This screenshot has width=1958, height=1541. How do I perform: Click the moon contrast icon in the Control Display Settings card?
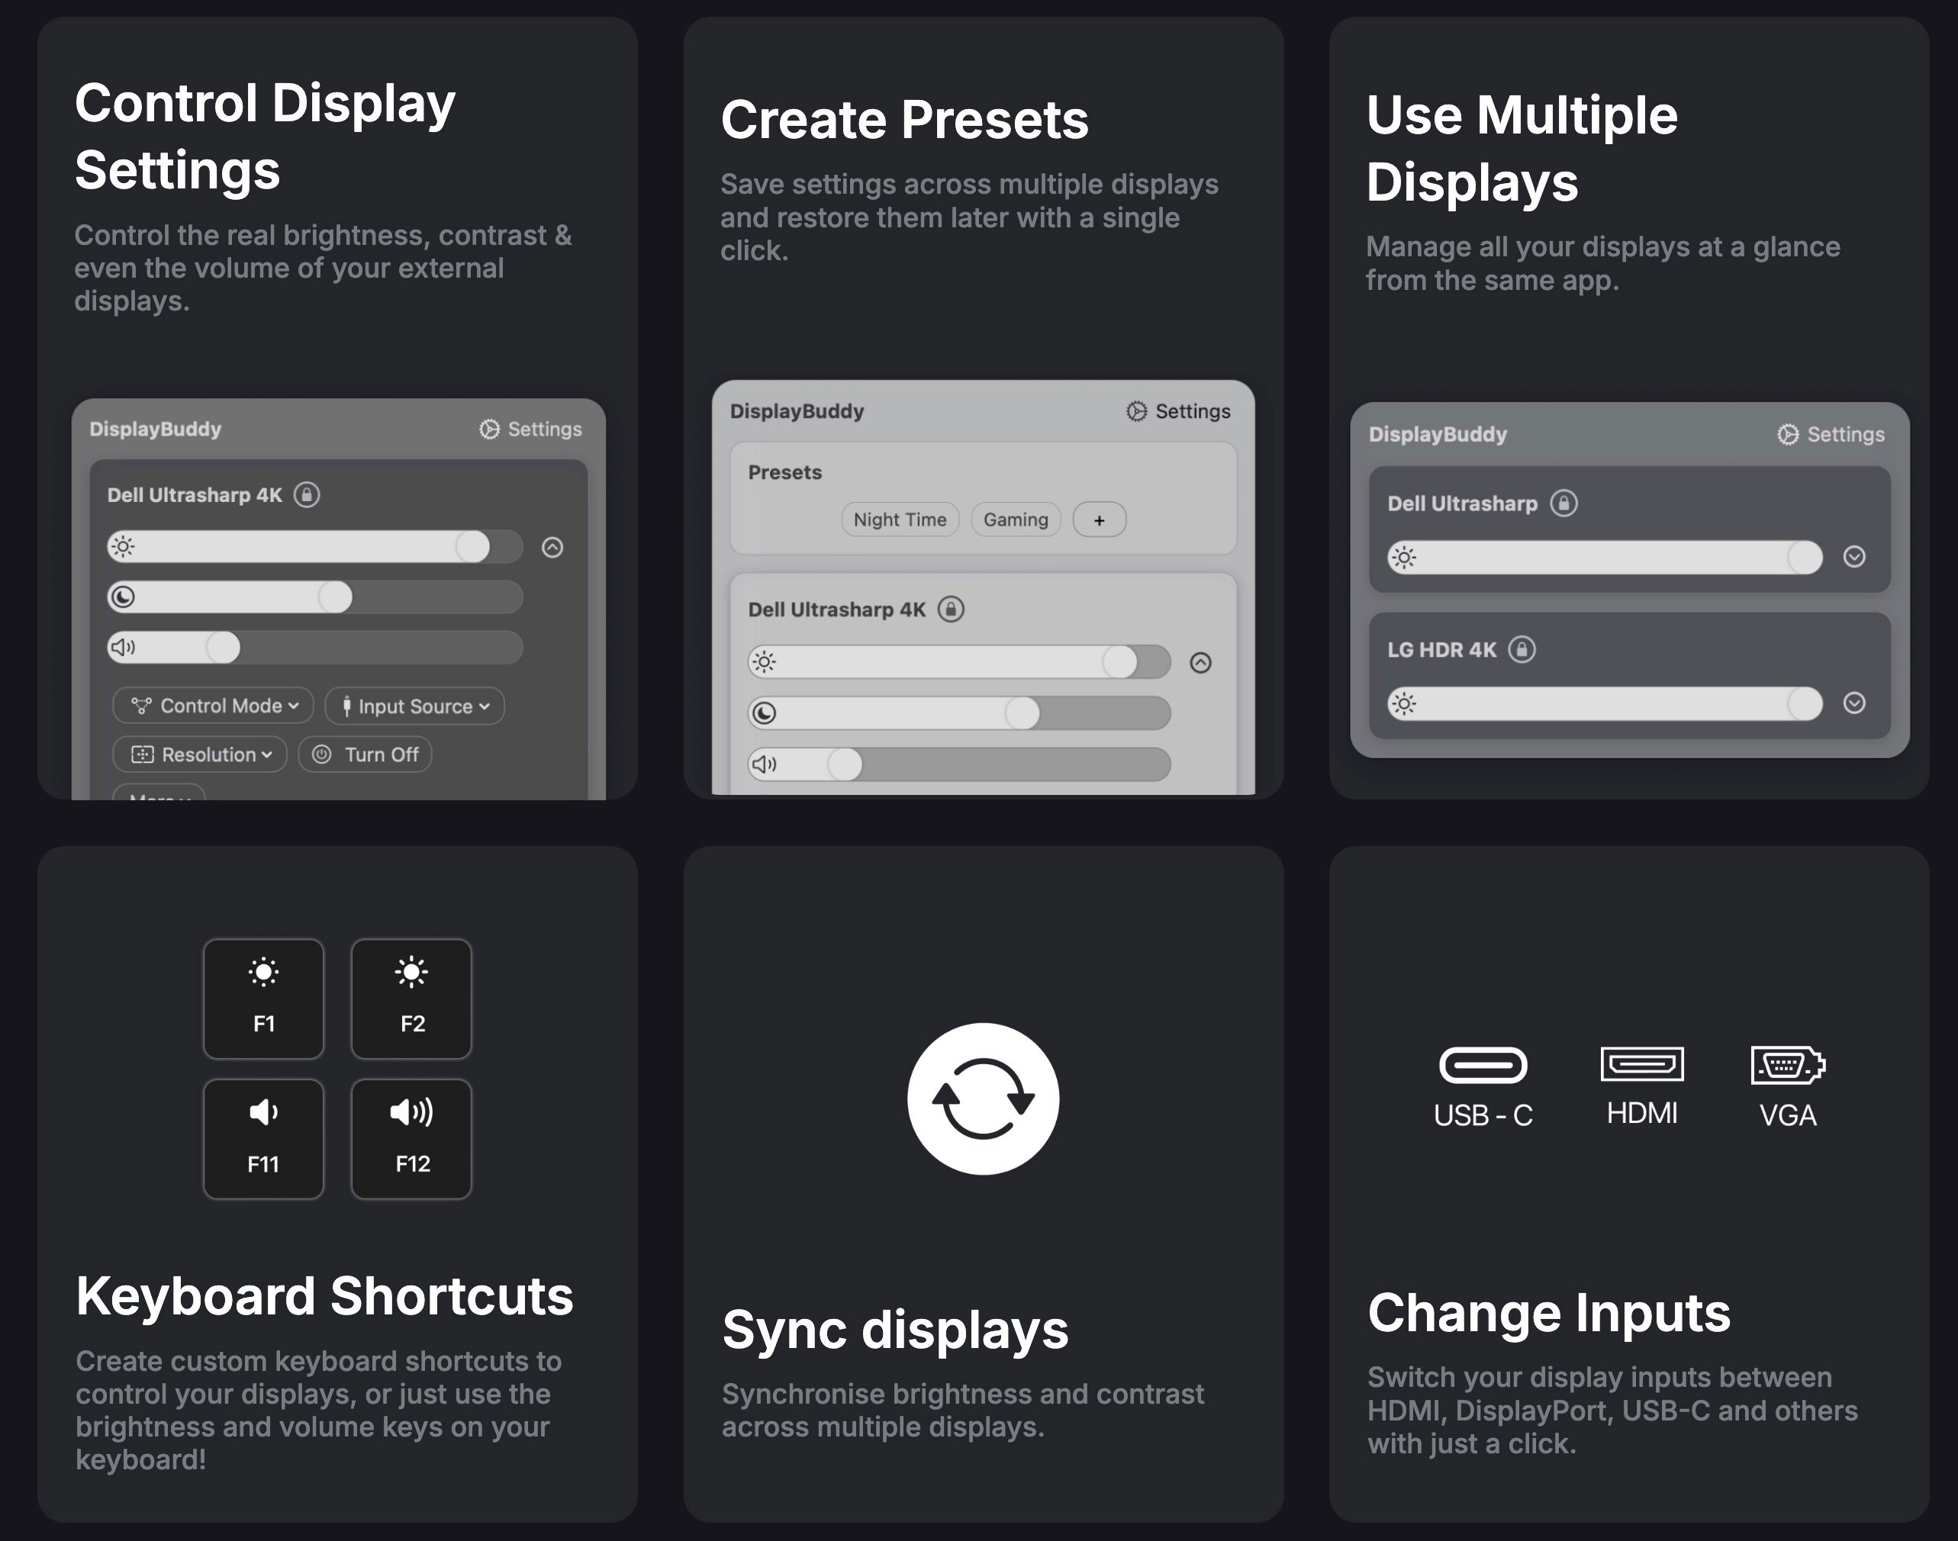click(x=123, y=597)
